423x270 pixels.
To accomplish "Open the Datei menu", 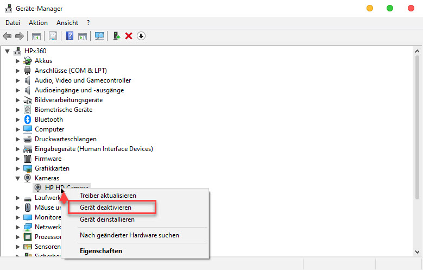I will tap(12, 23).
